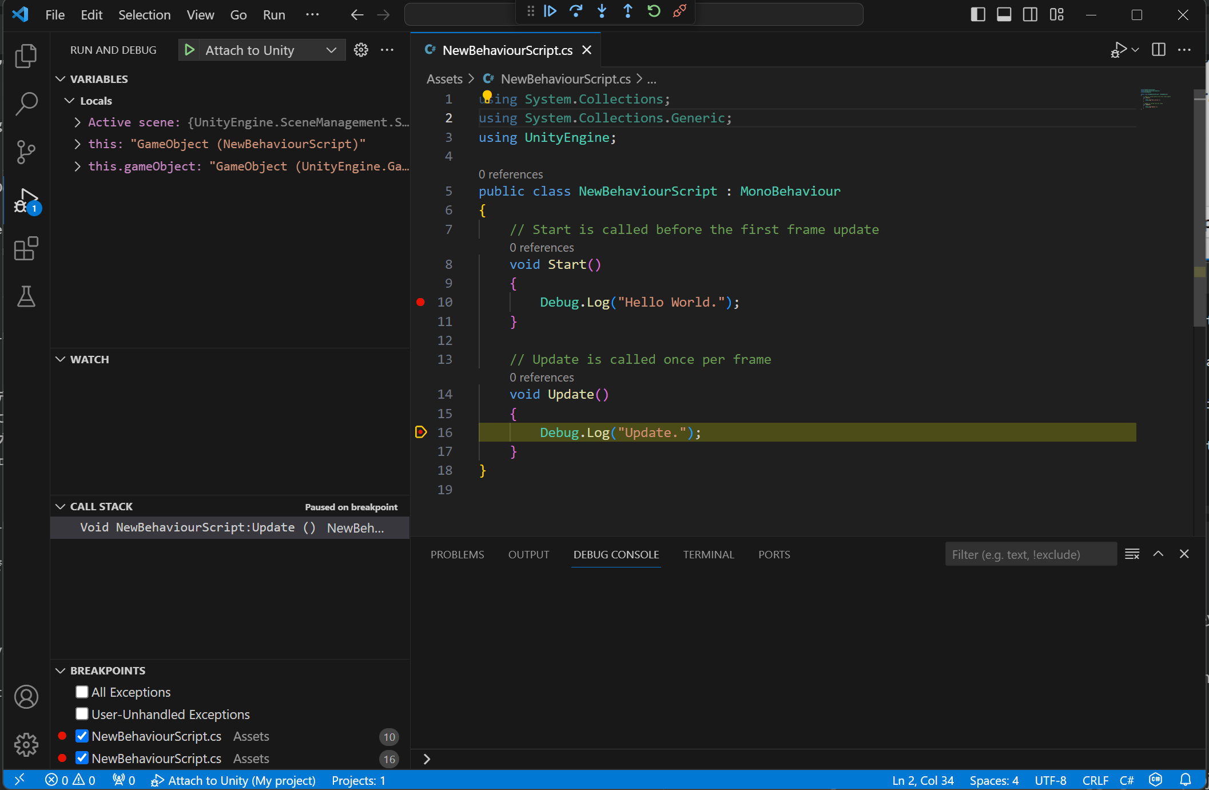Viewport: 1209px width, 790px height.
Task: Click the debug console filter field
Action: pos(1030,554)
